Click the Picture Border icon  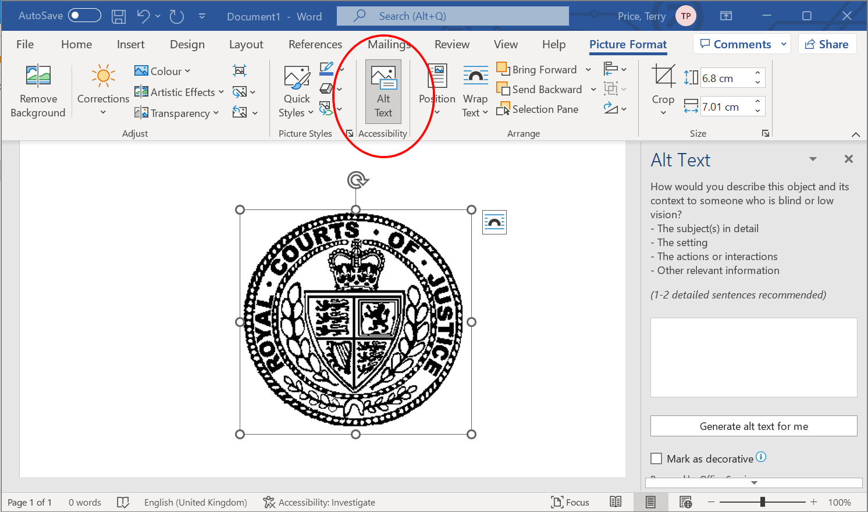point(327,69)
